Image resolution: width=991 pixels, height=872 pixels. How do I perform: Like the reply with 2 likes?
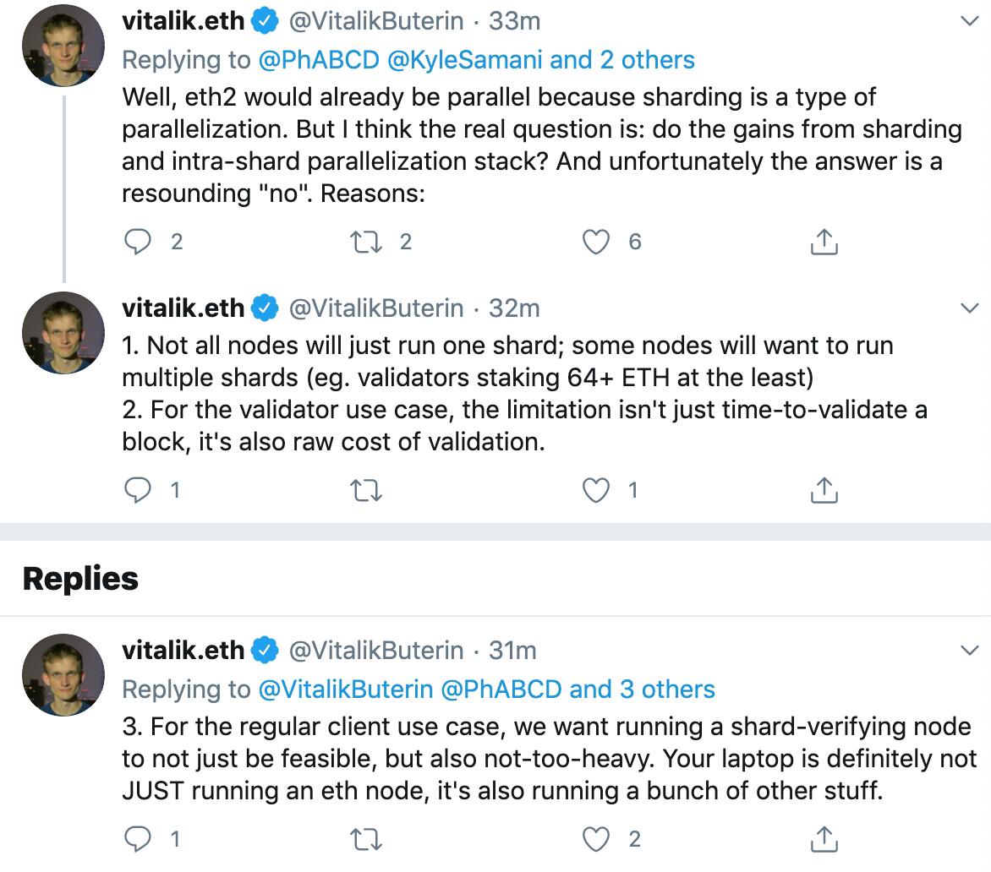(596, 838)
